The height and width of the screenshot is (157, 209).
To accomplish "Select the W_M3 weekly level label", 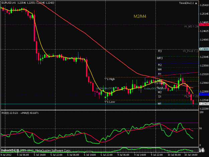I will [191, 26].
